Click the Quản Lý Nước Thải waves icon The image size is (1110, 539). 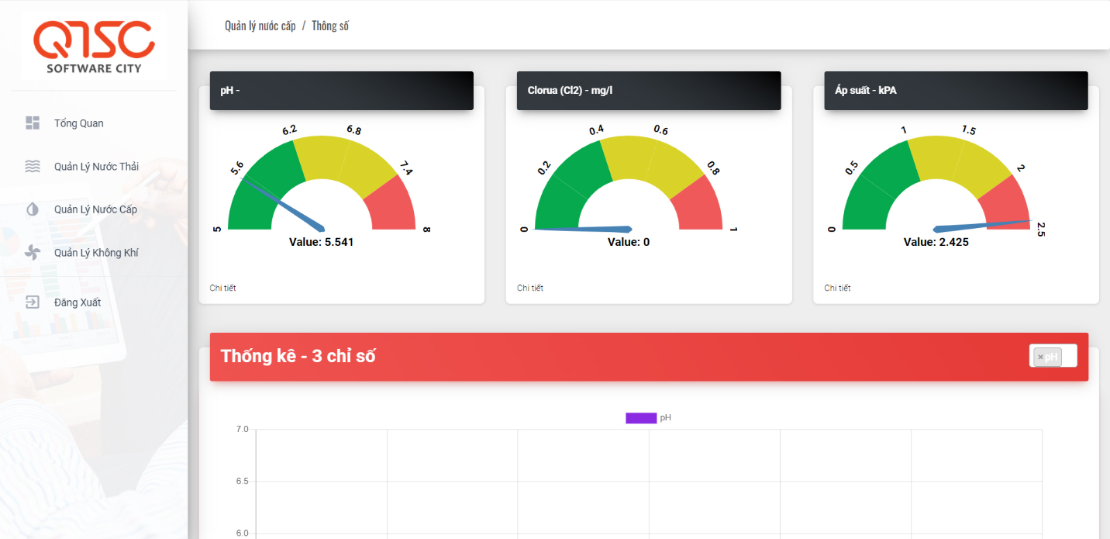33,166
